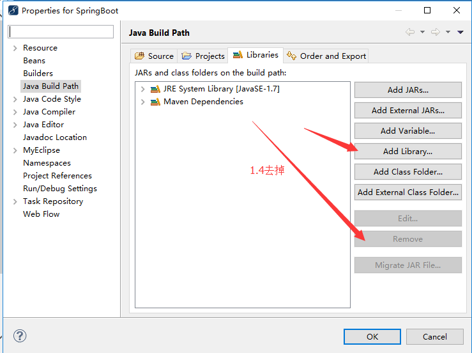
Task: Select Builders in the properties tree
Action: (38, 74)
